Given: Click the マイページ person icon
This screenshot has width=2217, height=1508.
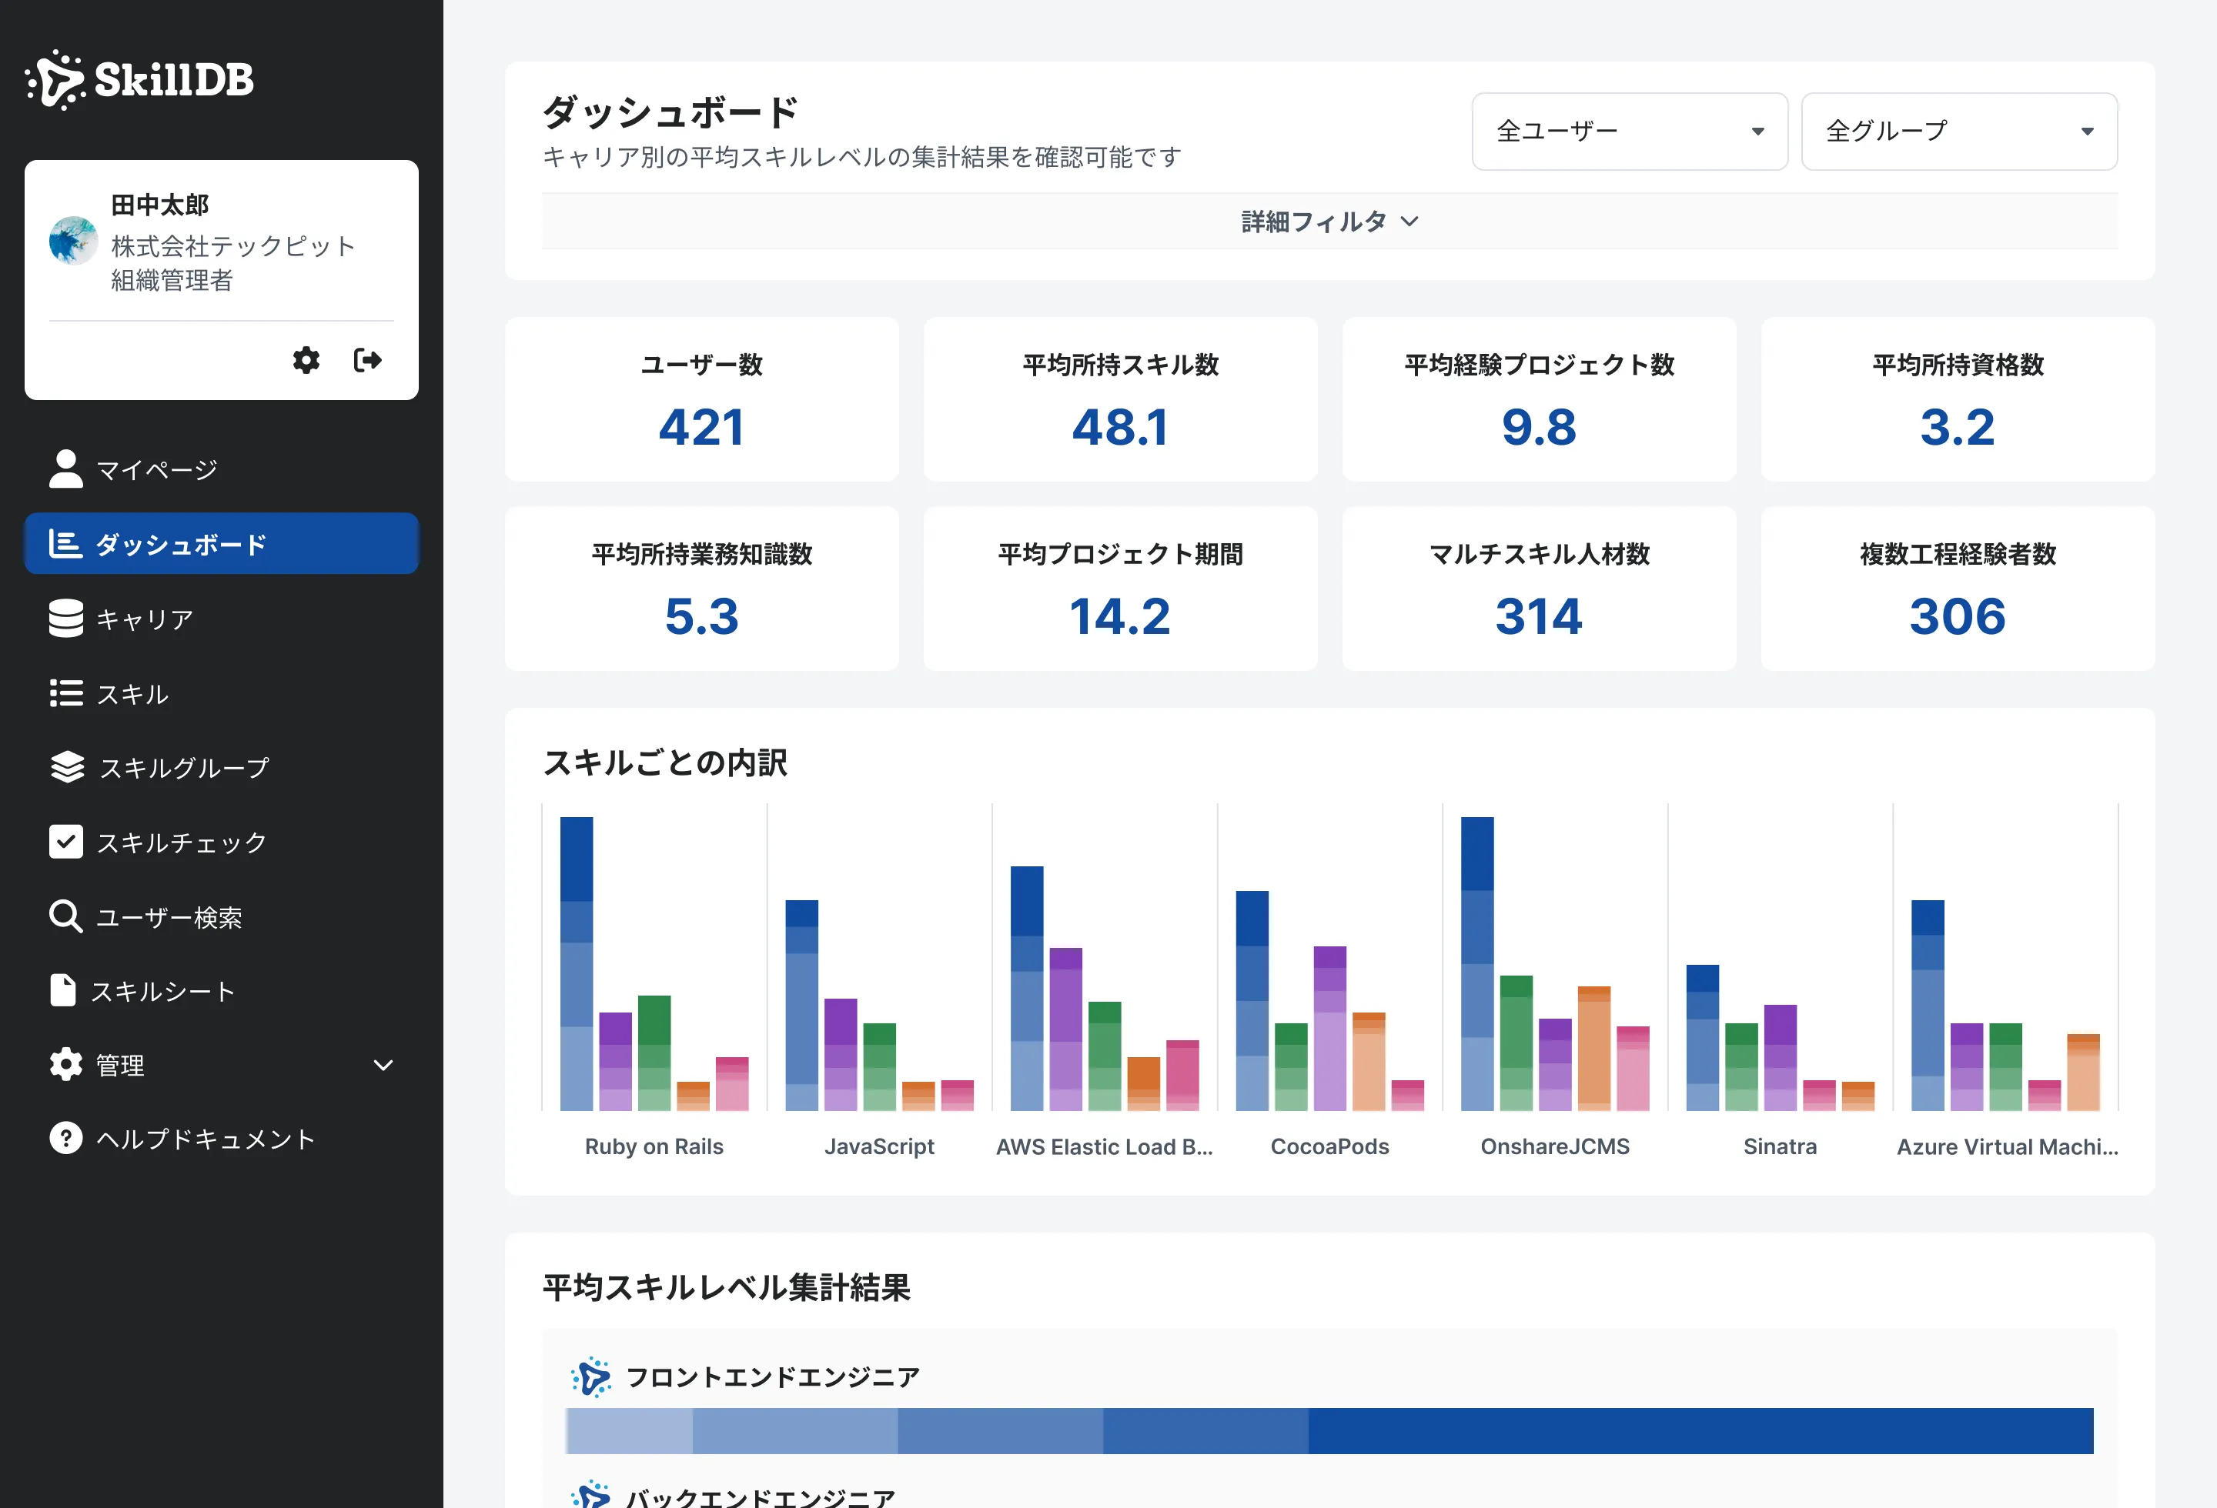Looking at the screenshot, I should tap(66, 469).
